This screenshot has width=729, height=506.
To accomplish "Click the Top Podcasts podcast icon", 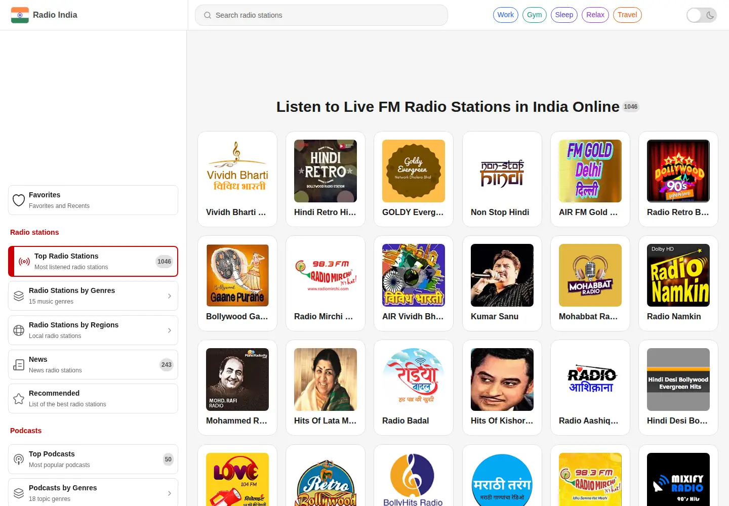I will click(x=19, y=459).
